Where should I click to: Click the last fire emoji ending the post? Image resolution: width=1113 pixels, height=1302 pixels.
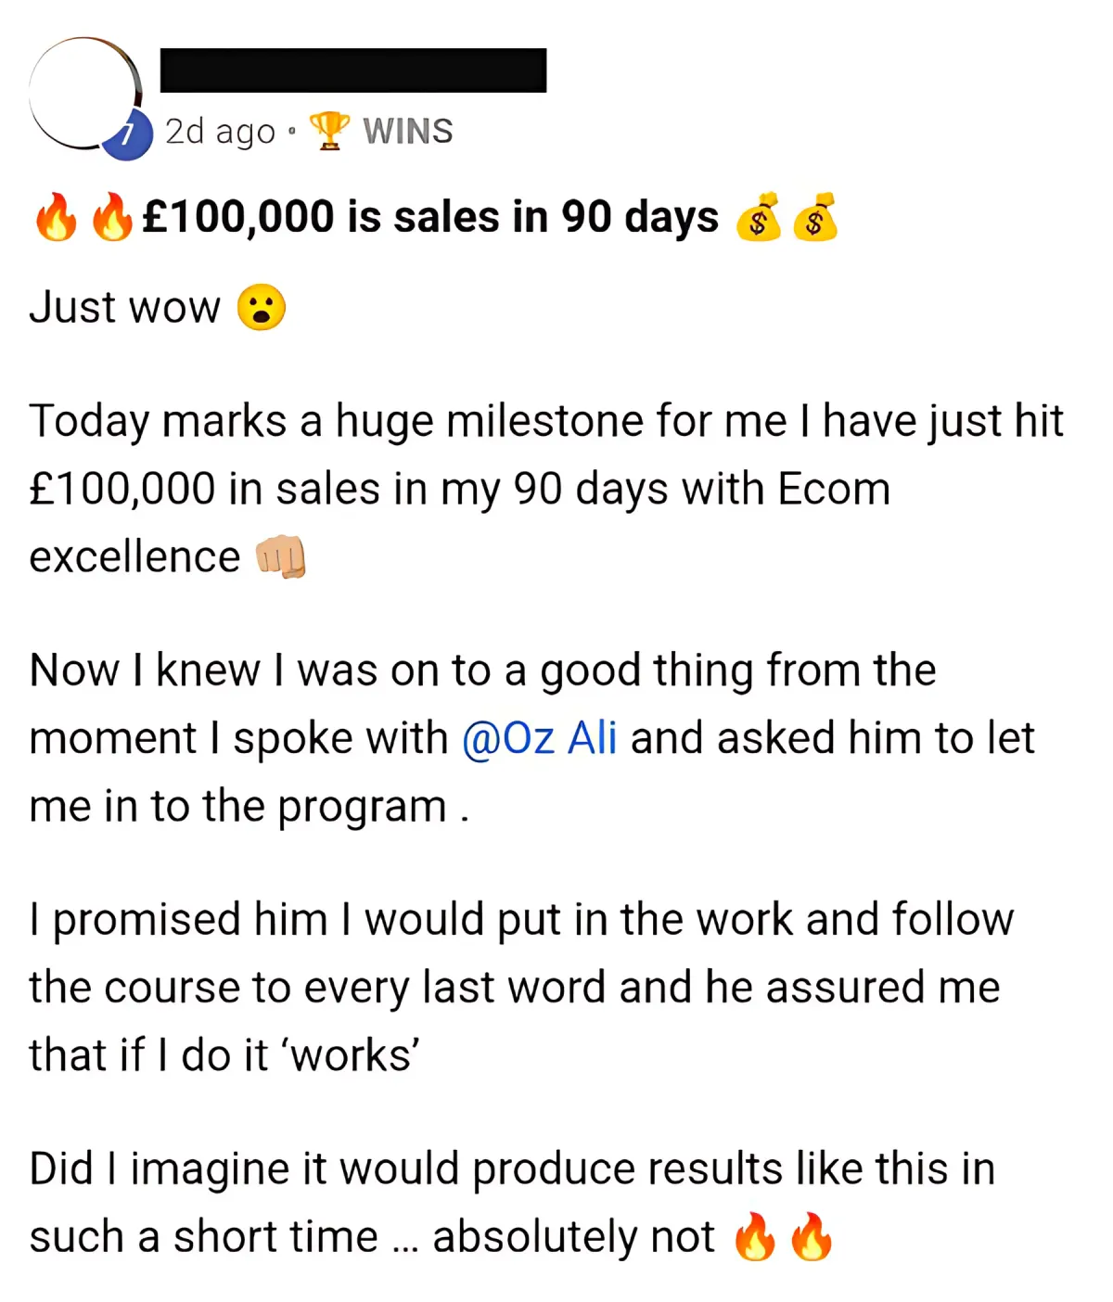(x=812, y=1237)
